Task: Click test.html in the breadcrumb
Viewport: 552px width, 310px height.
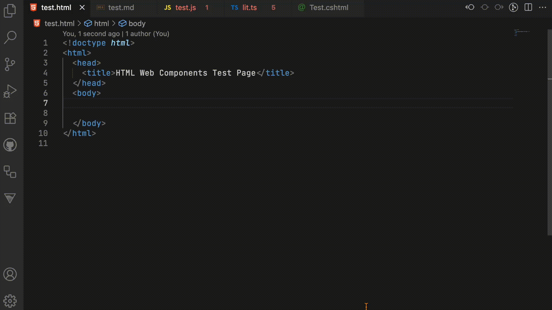Action: tap(59, 24)
